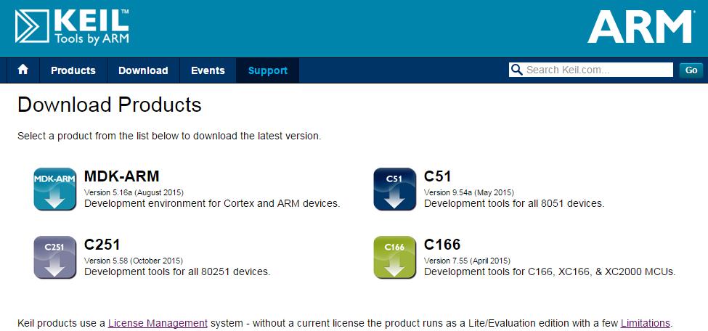Open the Support menu
Screen dimensions: 708x331
tap(268, 70)
